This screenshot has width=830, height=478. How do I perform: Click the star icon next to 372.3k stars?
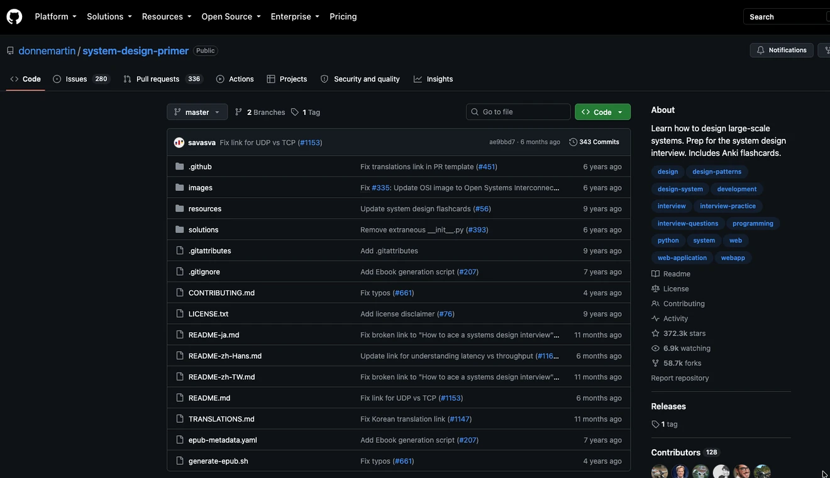pos(656,334)
